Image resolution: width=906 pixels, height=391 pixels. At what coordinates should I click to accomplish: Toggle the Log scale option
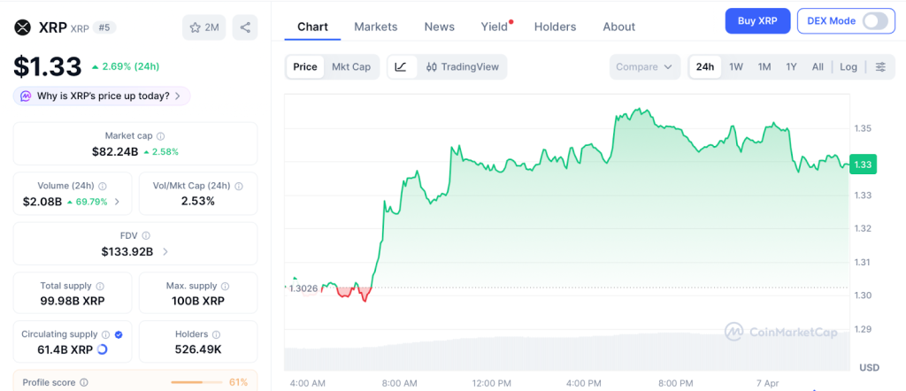point(848,67)
